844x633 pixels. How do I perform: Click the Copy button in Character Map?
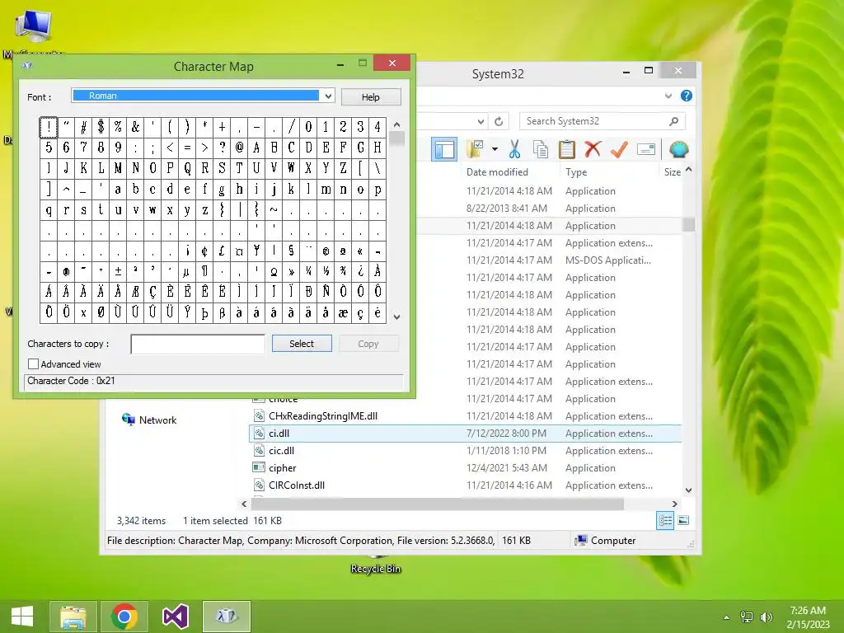tap(368, 344)
